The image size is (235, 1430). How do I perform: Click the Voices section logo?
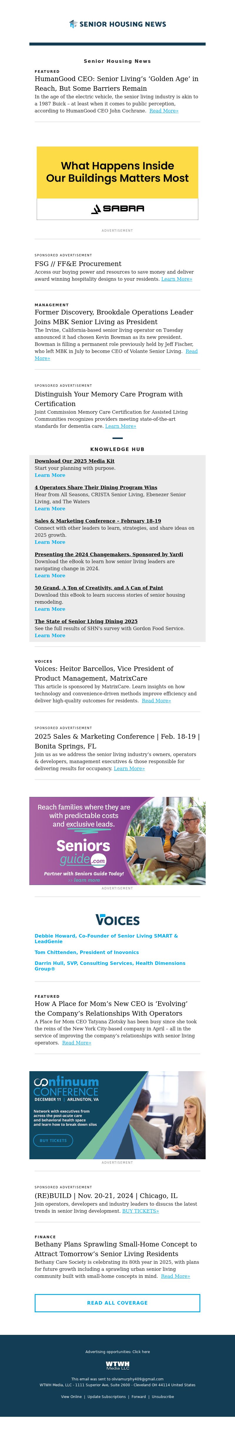pos(117,920)
